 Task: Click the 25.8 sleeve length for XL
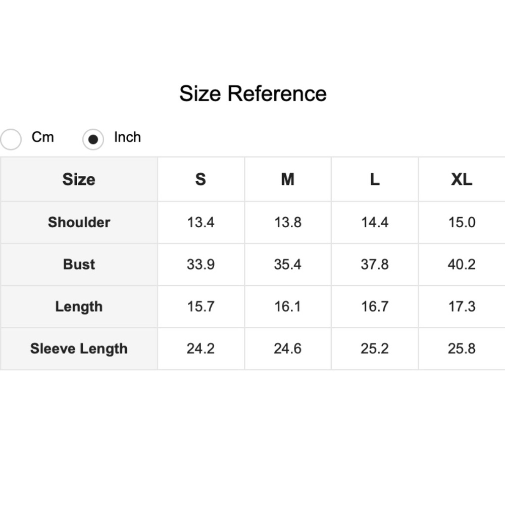pos(462,348)
